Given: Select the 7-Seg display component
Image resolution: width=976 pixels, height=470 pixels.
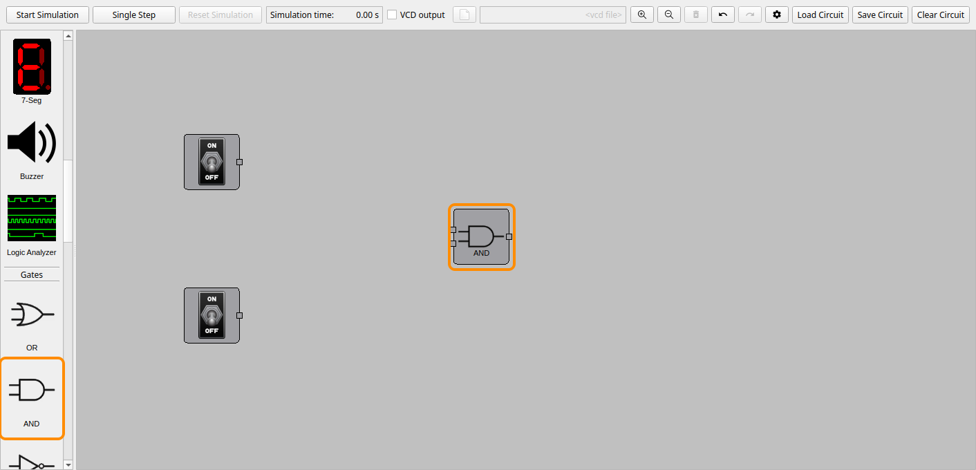Looking at the screenshot, I should pyautogui.click(x=32, y=71).
